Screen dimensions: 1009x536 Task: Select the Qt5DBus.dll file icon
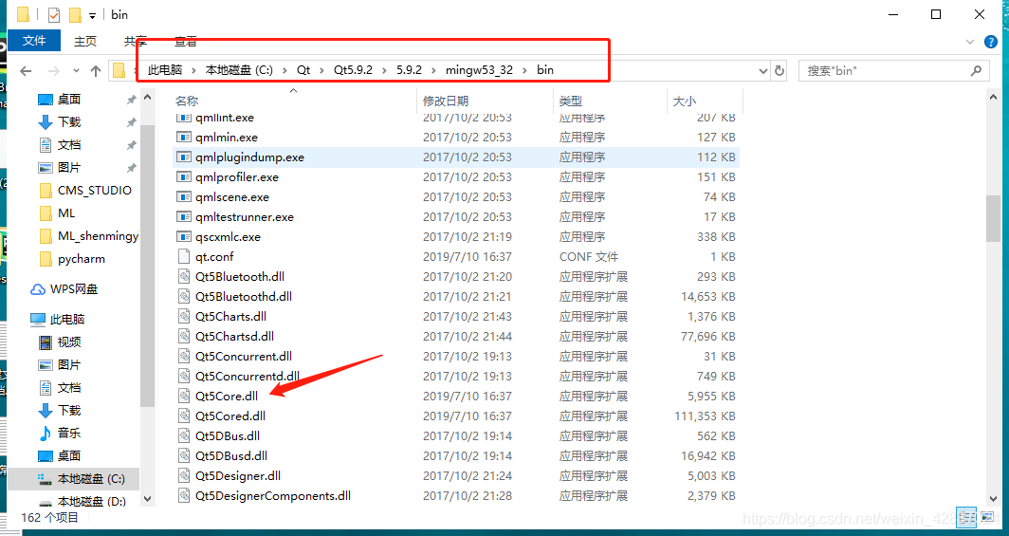[184, 436]
